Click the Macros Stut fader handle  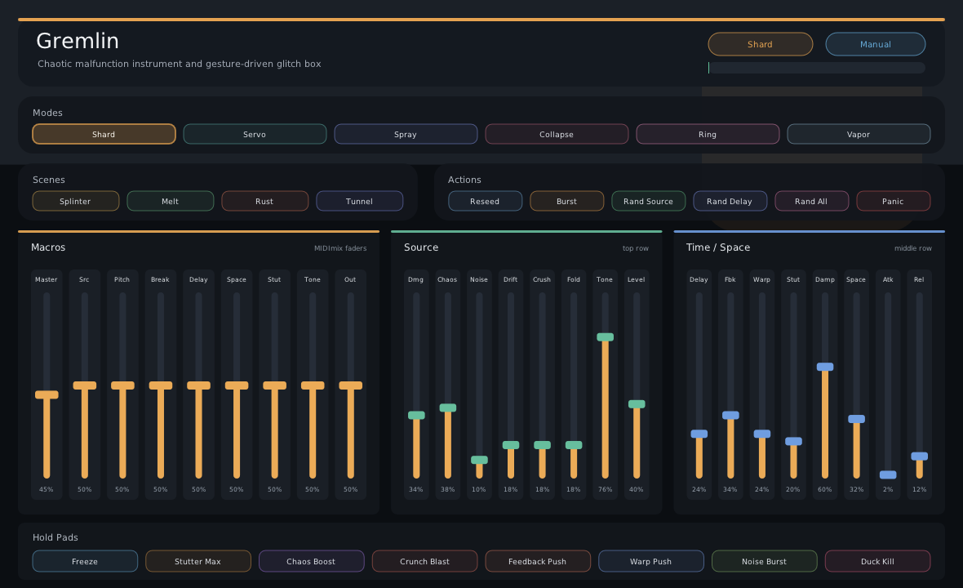point(274,385)
